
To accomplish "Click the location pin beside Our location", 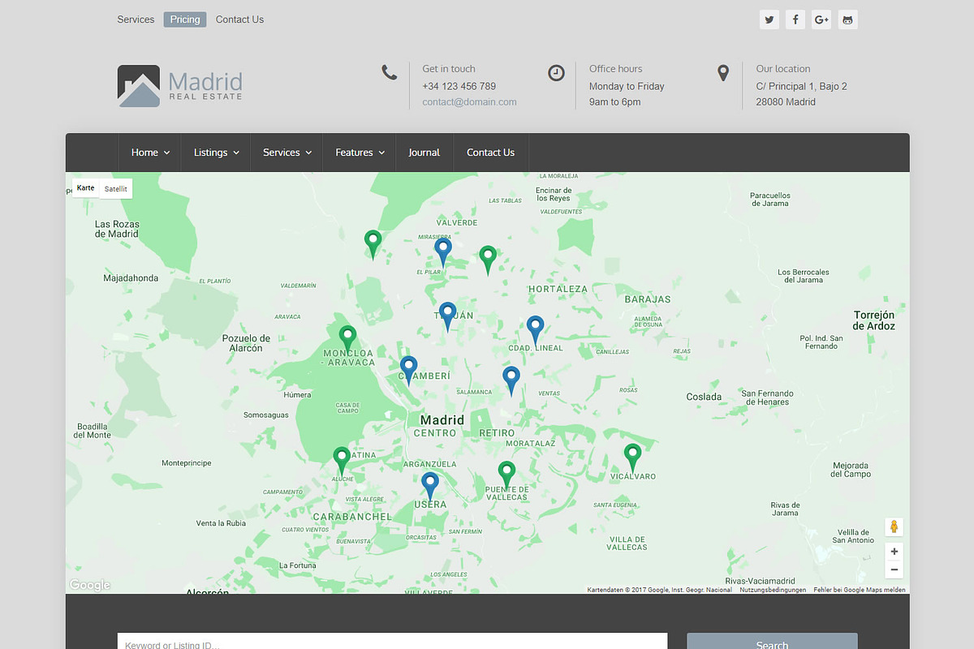I will pos(723,73).
